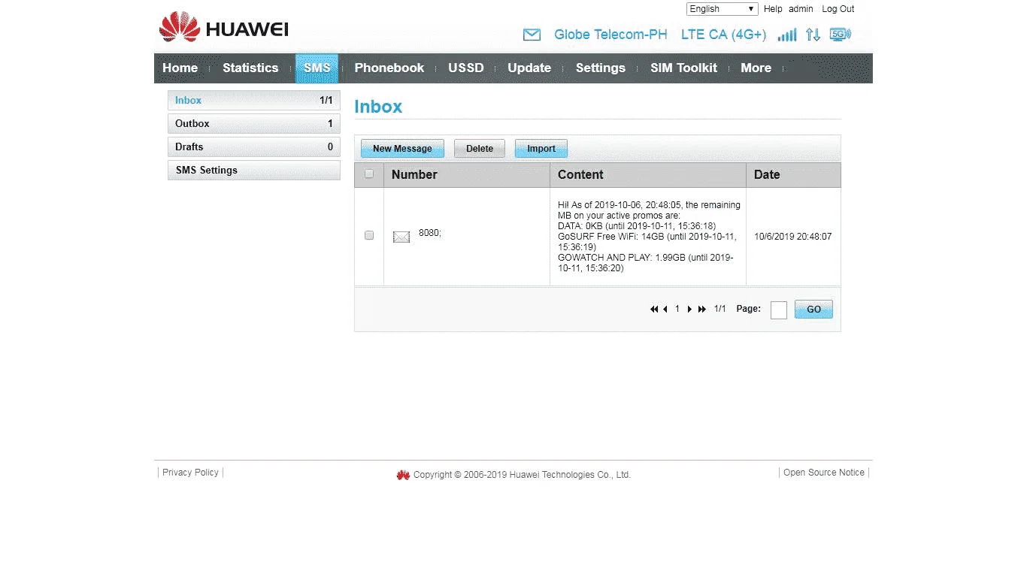Open the Privacy Policy link

point(190,473)
